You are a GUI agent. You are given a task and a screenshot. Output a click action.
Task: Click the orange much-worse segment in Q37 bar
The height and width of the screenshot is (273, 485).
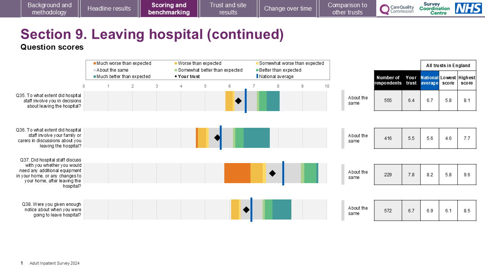tap(237, 173)
